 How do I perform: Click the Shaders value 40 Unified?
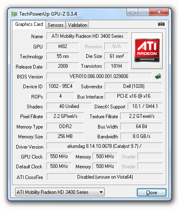(69, 106)
